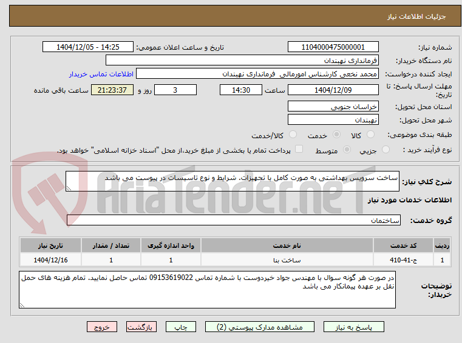Click the general description text area
The width and height of the screenshot is (462, 343).
click(232, 181)
